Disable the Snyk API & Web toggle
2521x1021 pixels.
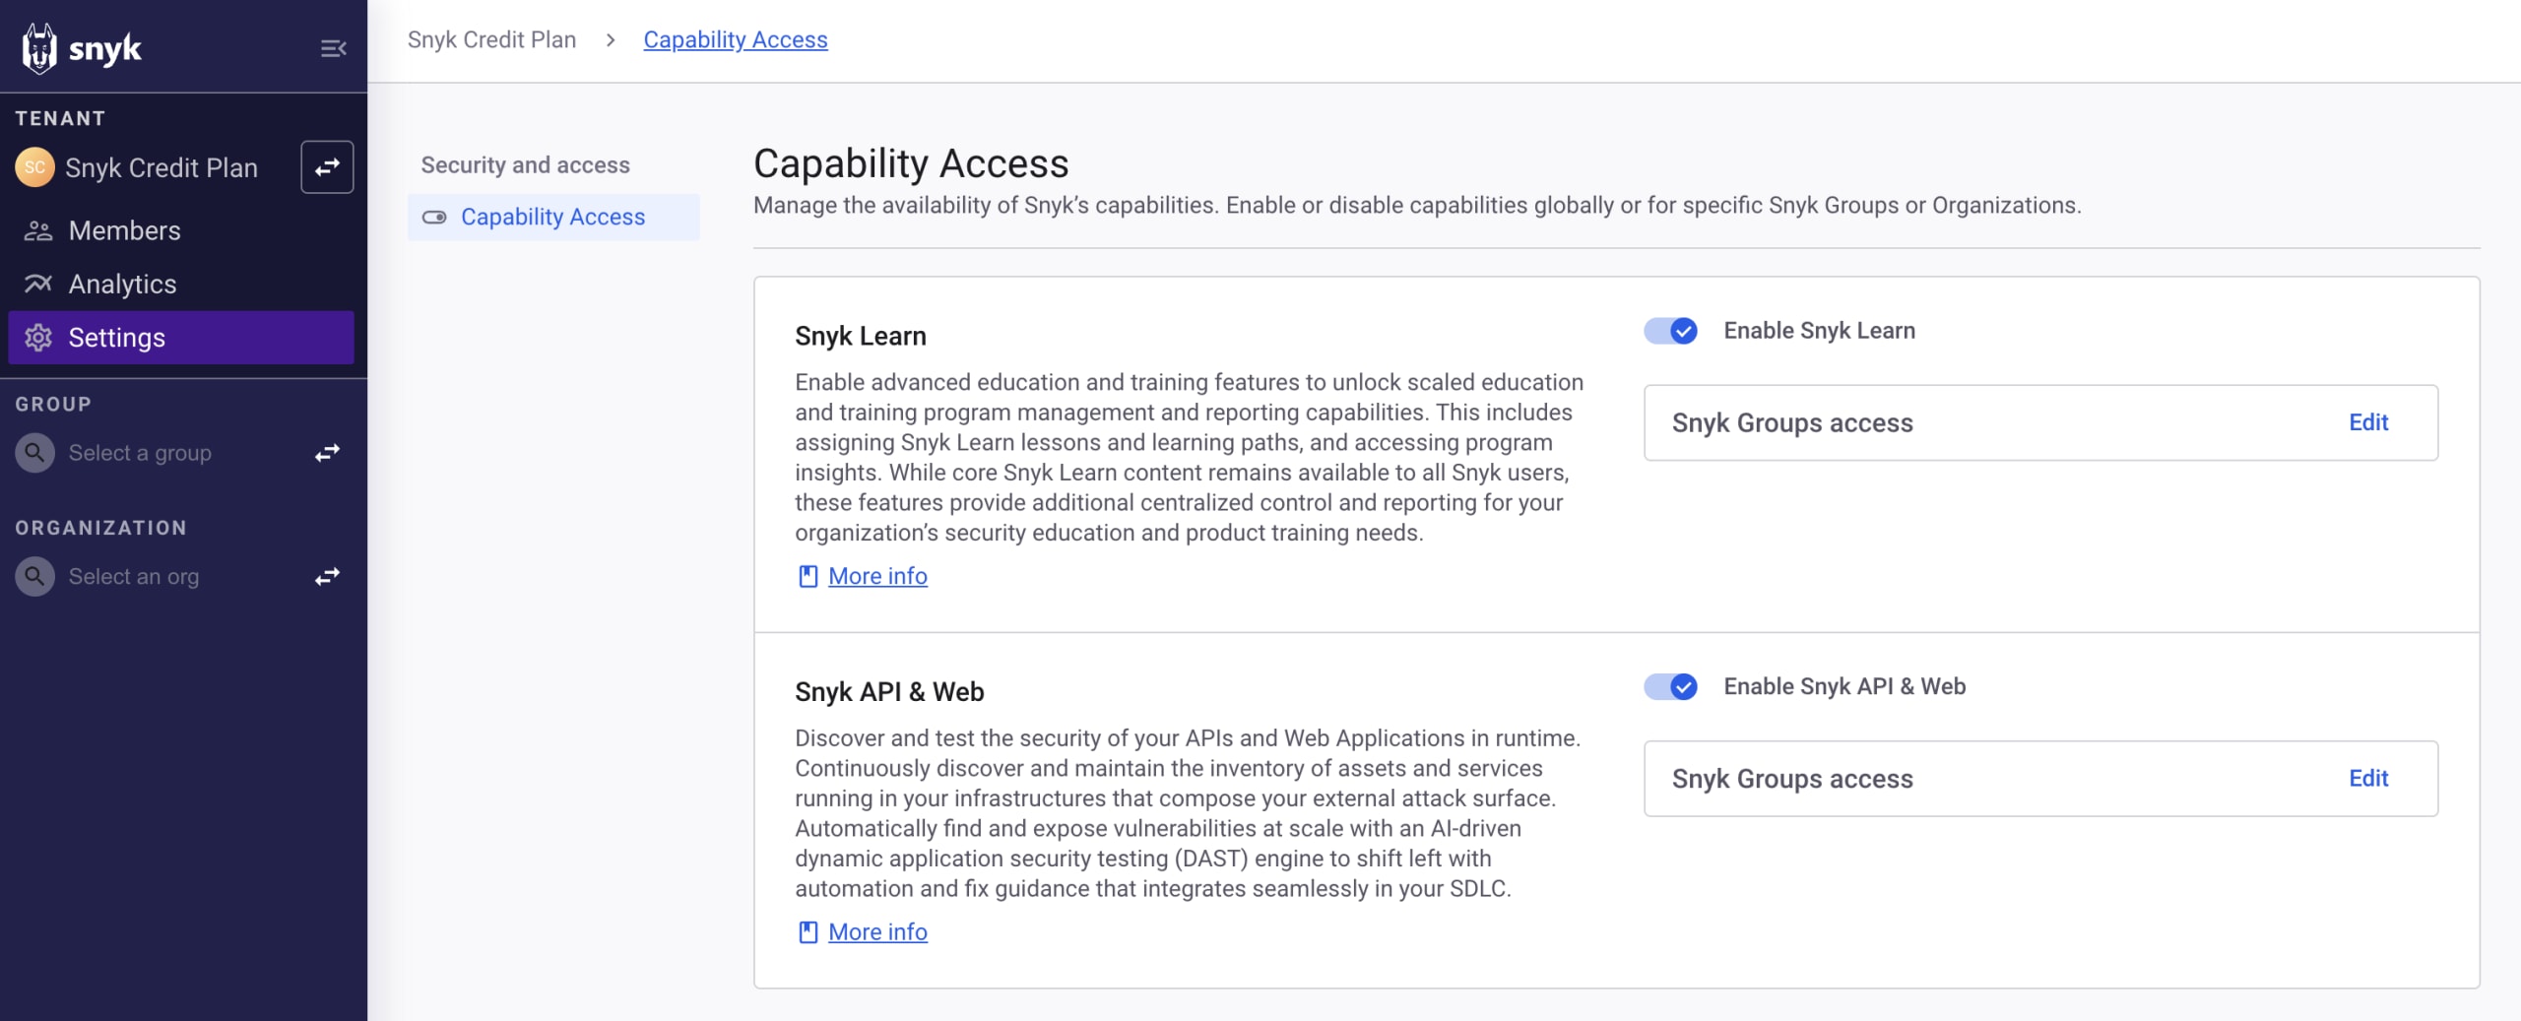coord(1671,686)
